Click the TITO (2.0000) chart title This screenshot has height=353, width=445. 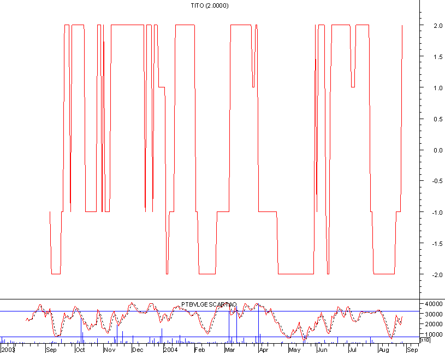point(210,5)
